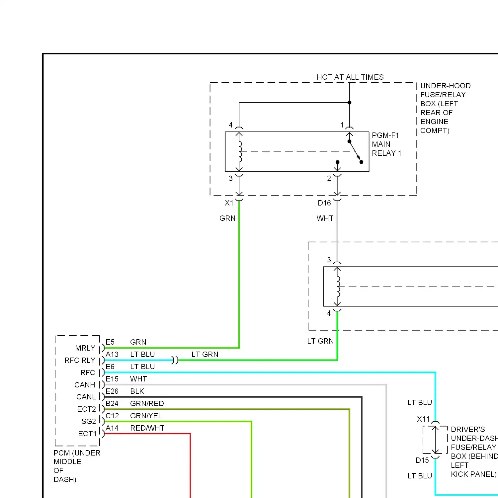The width and height of the screenshot is (498, 498).
Task: Click the MRLY pin label in PCM
Action: [85, 348]
